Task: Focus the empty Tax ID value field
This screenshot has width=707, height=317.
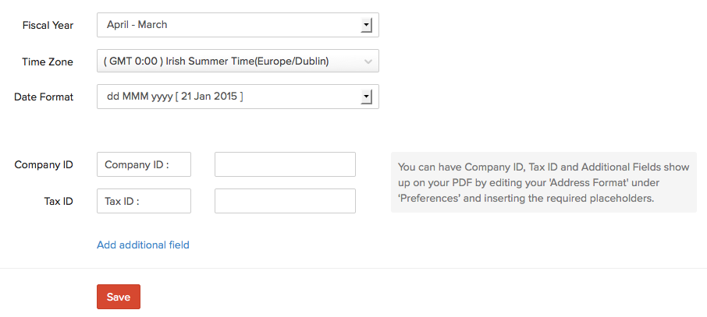Action: [285, 201]
